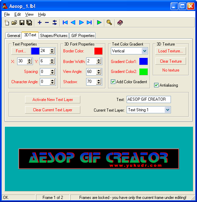Image resolution: width=197 pixels, height=202 pixels.
Task: Expand the Vertical gradient direction dropdown
Action: pyautogui.click(x=144, y=51)
